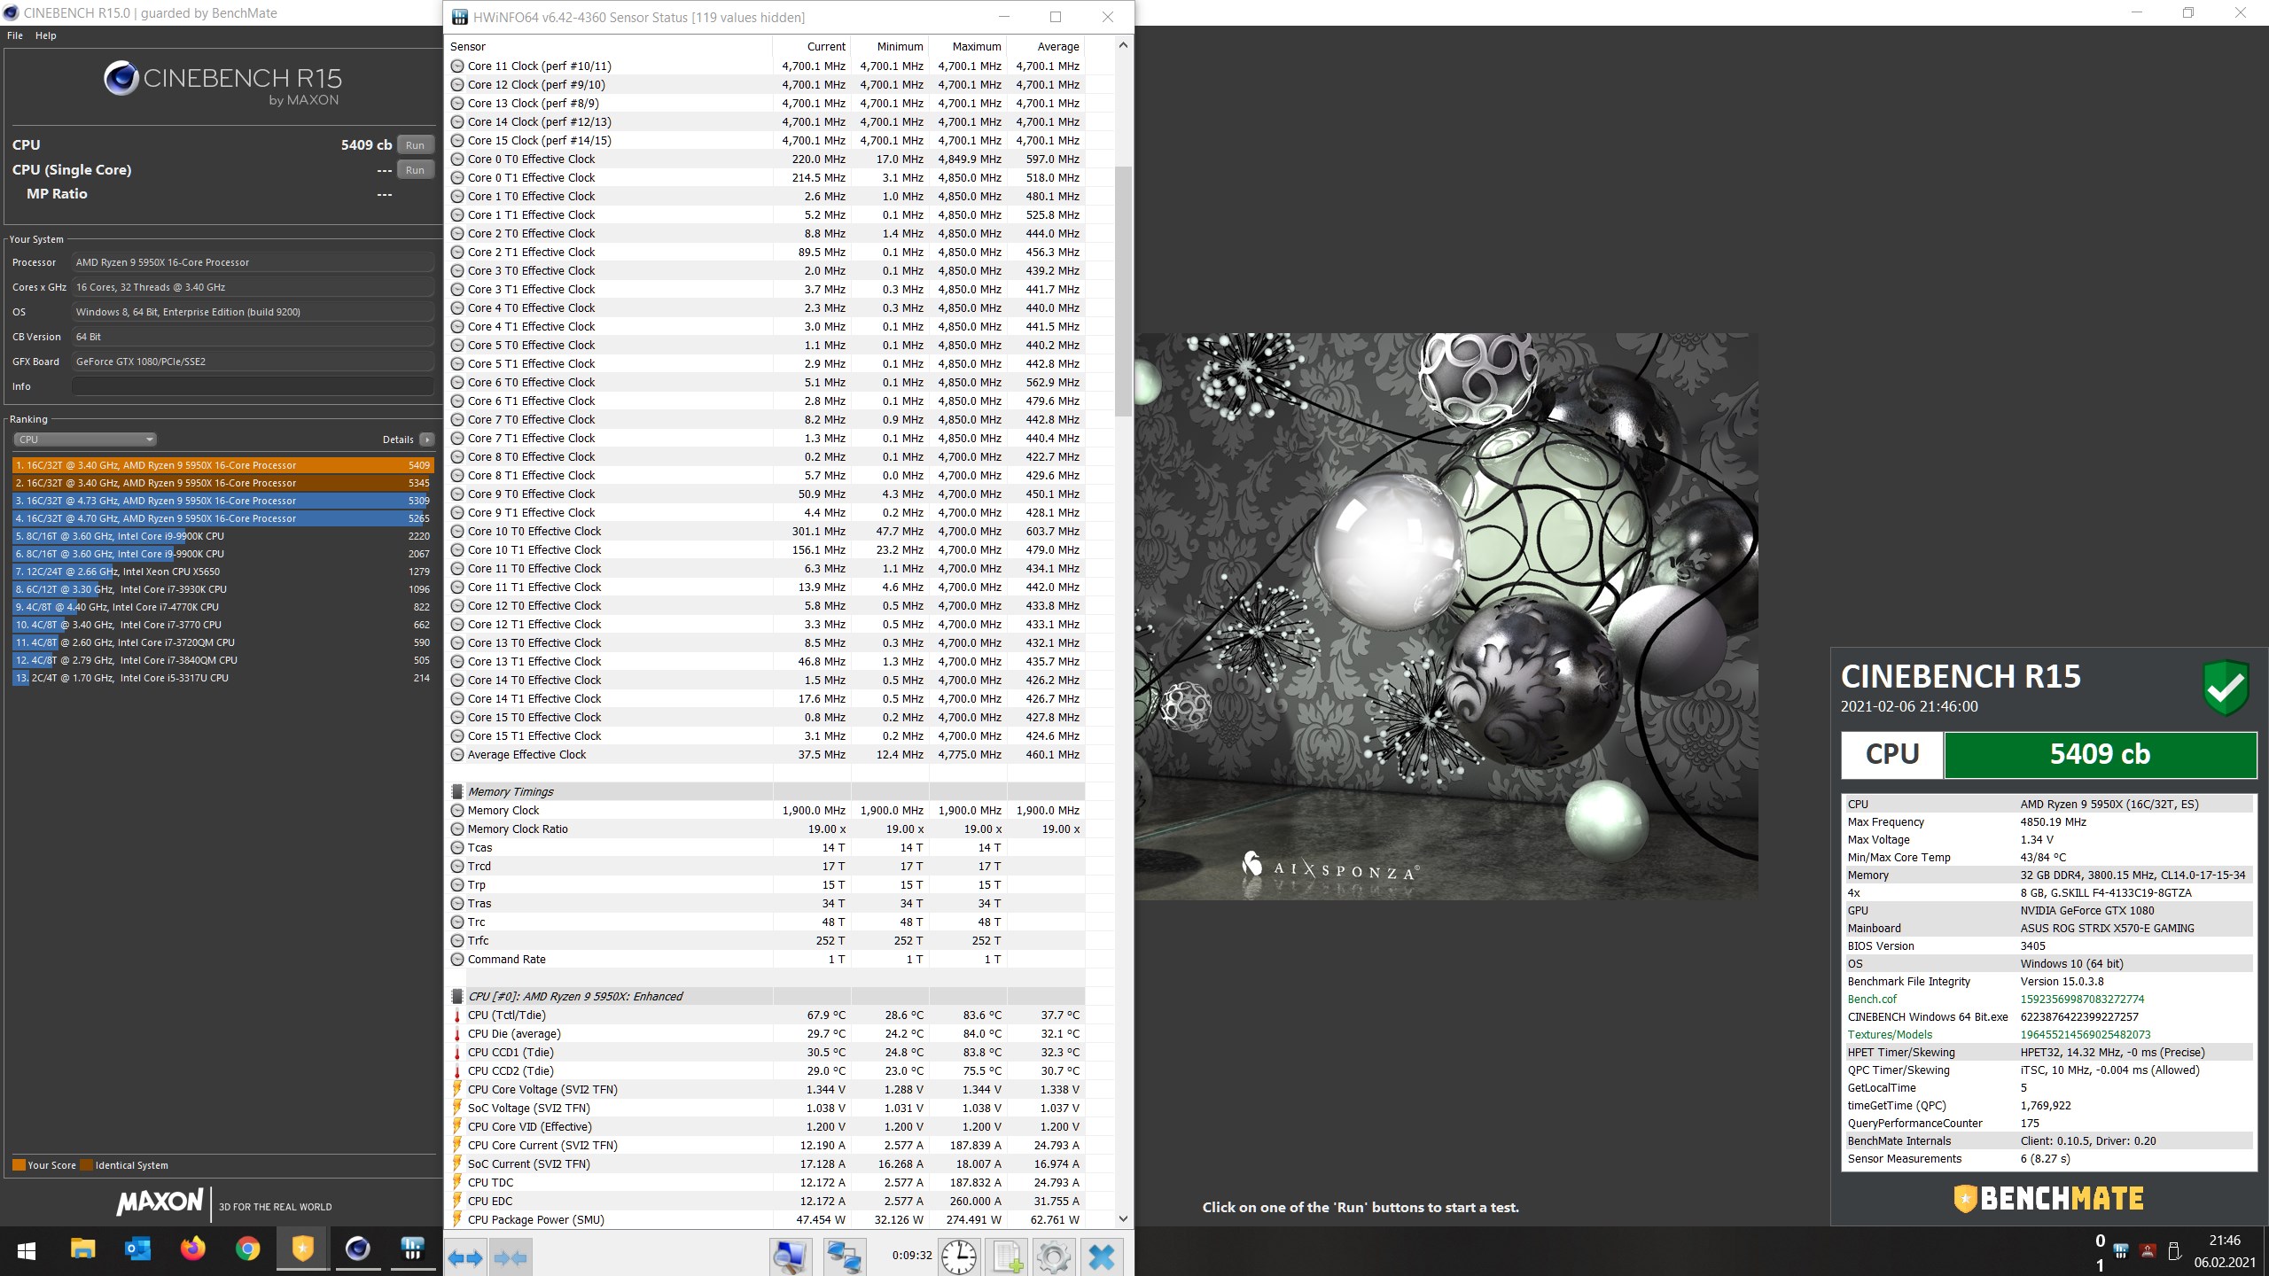Switch to BenchMate shield taskbar icon
Viewport: 2269px width, 1276px height.
click(302, 1249)
